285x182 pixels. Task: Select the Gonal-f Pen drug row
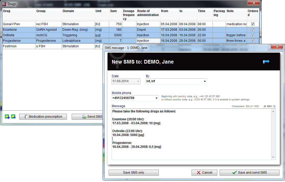pos(131,24)
